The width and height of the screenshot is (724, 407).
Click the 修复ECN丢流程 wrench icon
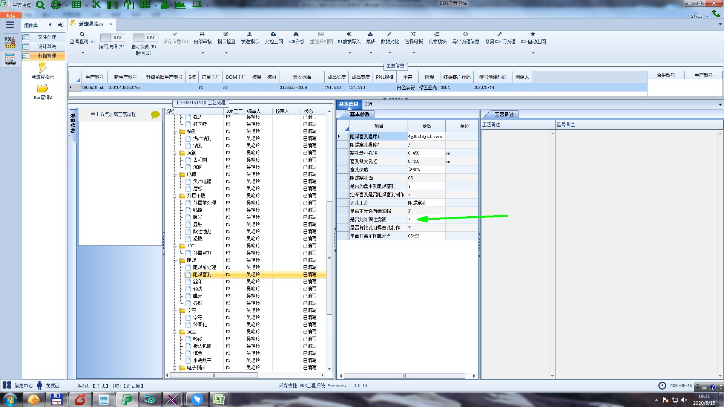point(500,34)
